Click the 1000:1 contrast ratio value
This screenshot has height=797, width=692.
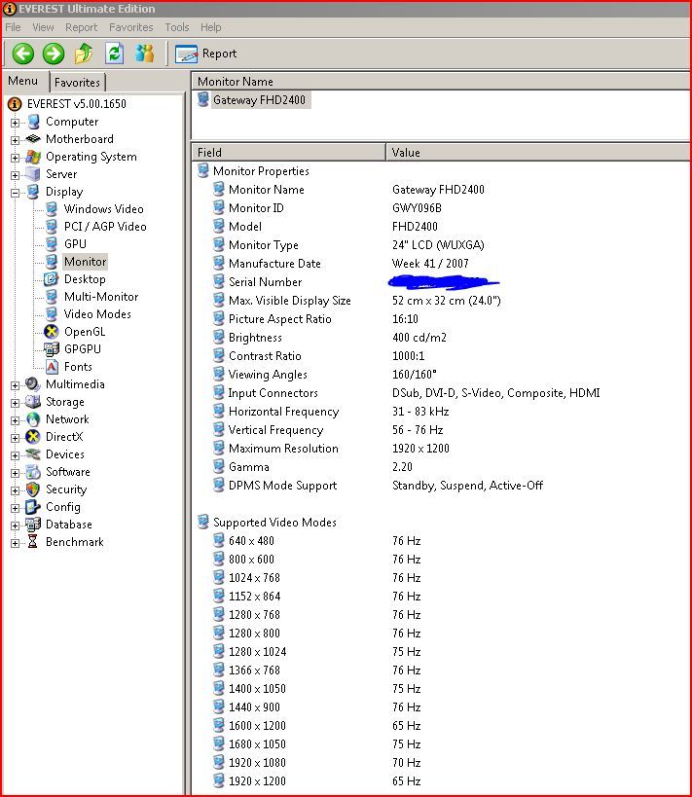(408, 356)
